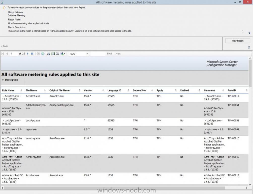Select Rule ID TPH00010
Viewport: 253px width, 194px height.
pyautogui.click(x=233, y=138)
